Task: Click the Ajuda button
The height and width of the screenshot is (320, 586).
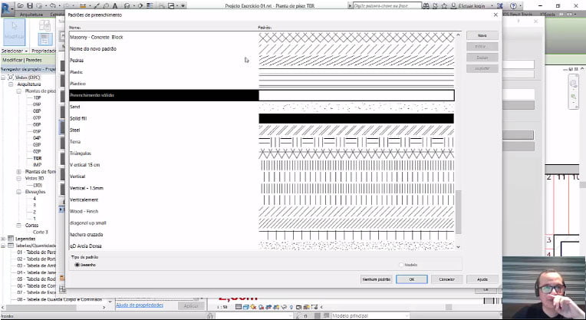Action: [x=482, y=279]
